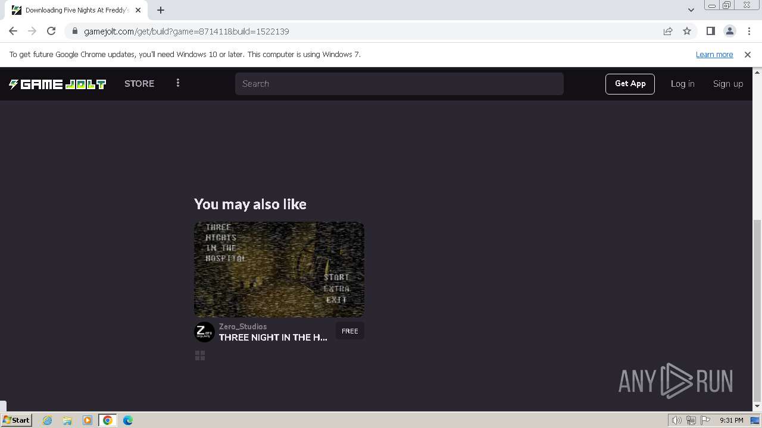The image size is (762, 428).
Task: Open Windows Explorer folder in taskbar
Action: tap(67, 420)
